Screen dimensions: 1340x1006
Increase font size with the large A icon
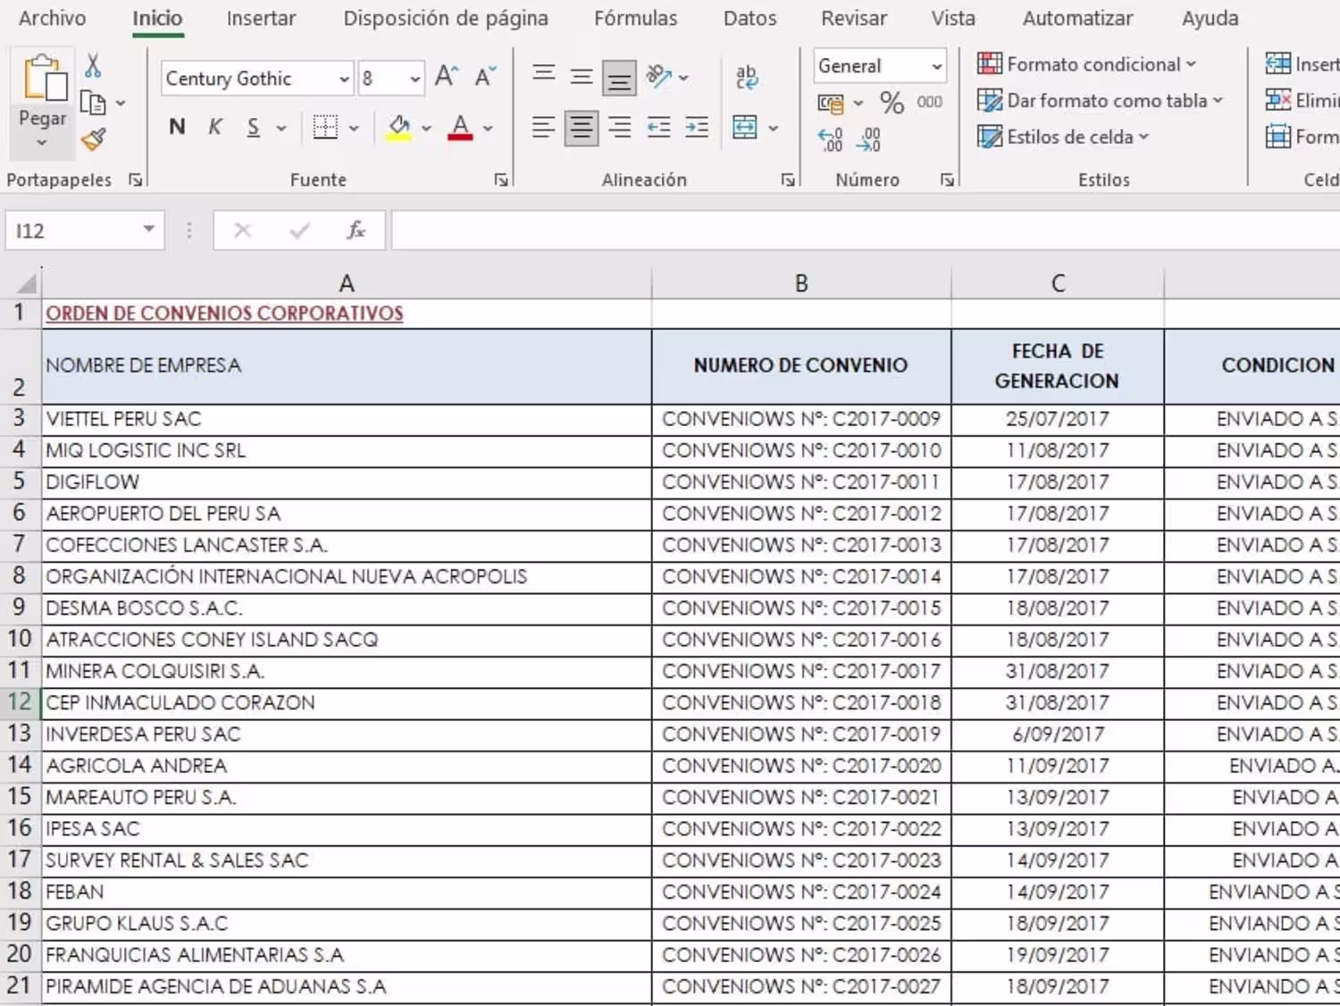click(x=446, y=77)
